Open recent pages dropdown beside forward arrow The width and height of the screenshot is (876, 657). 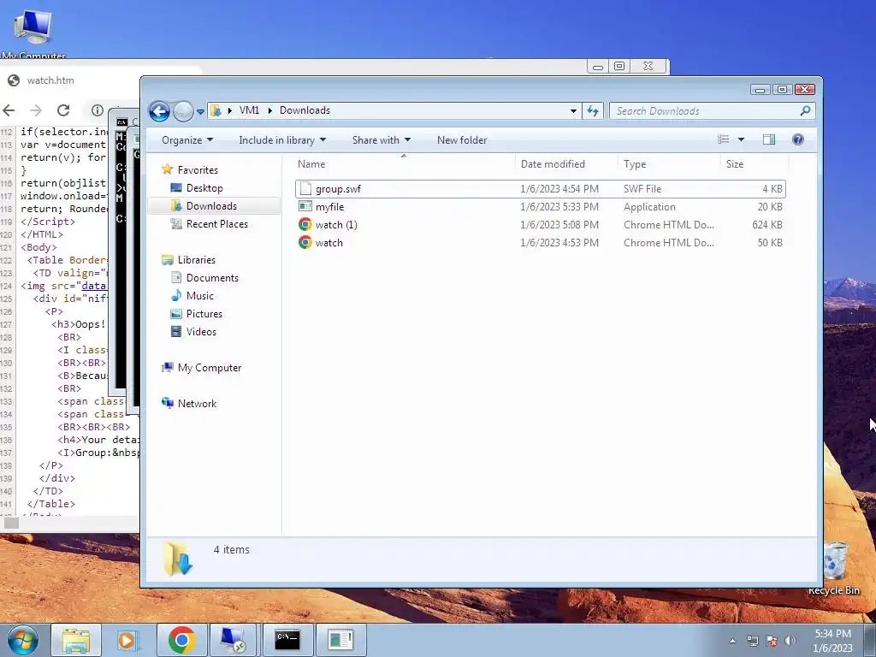(x=200, y=111)
